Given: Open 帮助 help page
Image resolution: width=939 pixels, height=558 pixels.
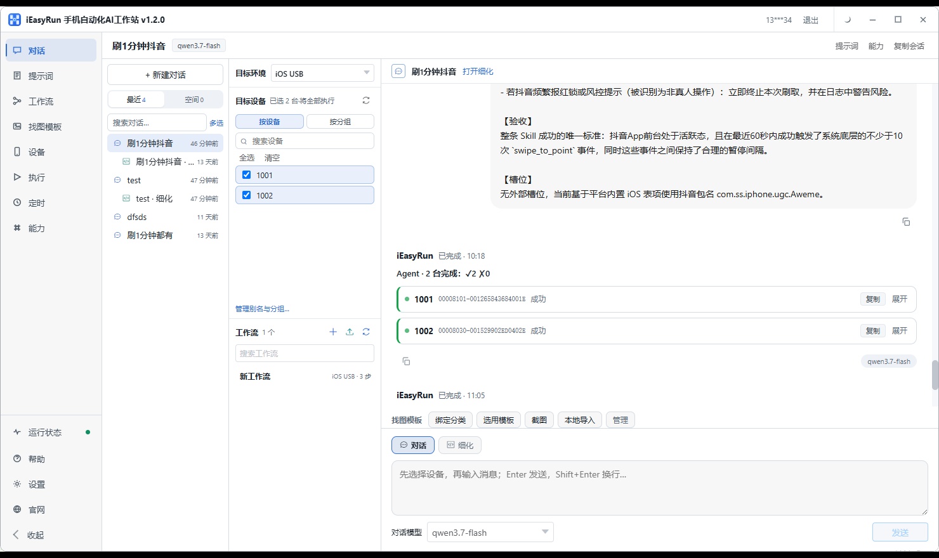Looking at the screenshot, I should (51, 459).
